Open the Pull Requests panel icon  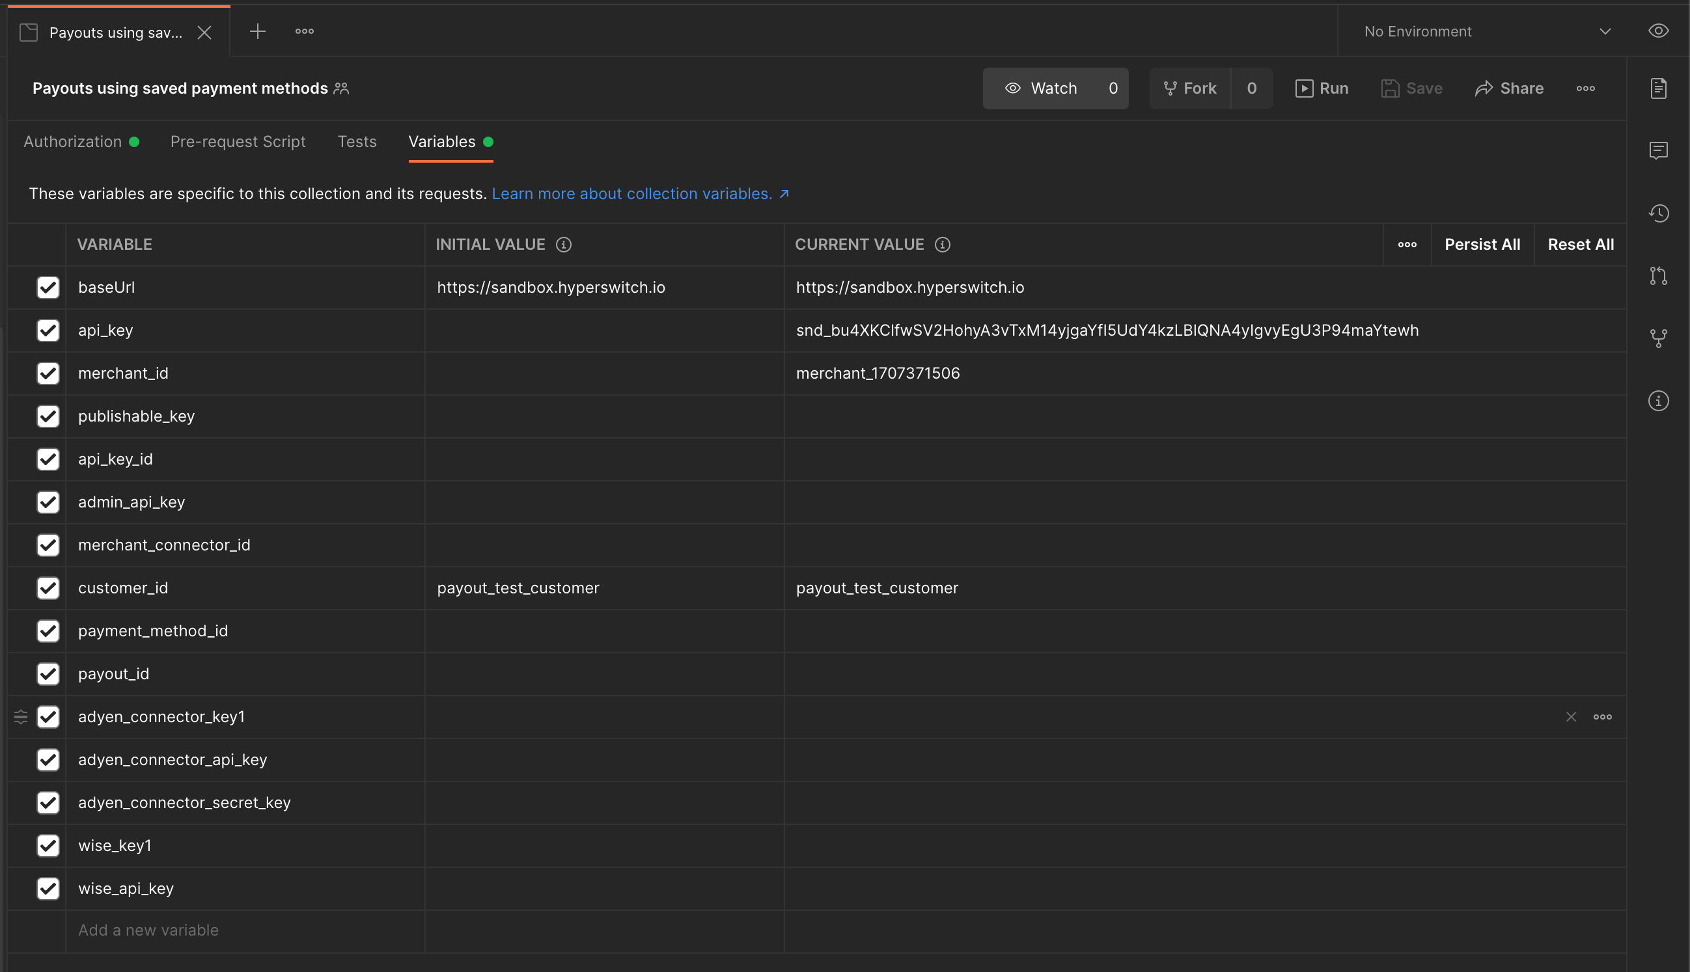1659,276
